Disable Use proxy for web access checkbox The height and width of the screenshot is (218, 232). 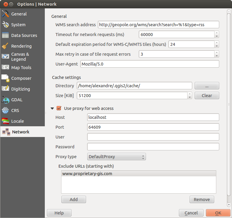point(59,108)
